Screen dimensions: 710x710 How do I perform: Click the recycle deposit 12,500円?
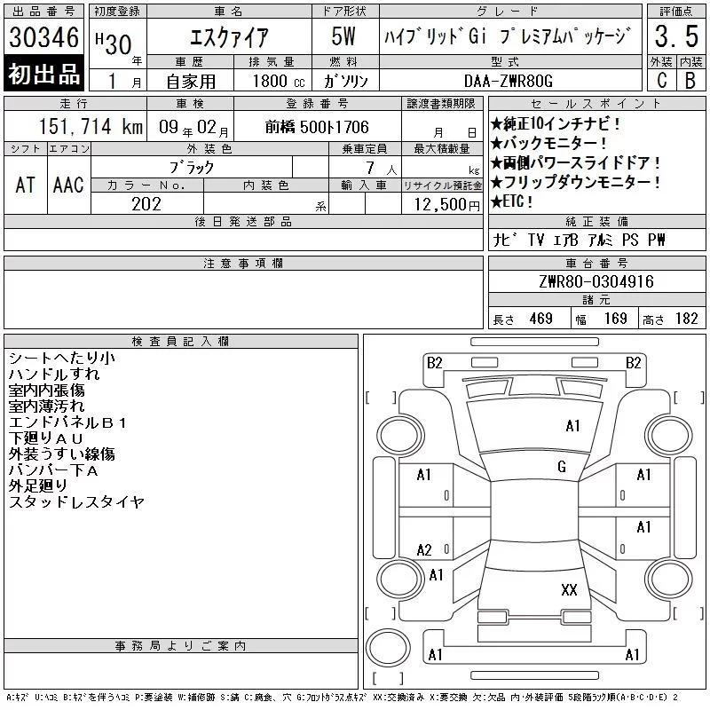[x=447, y=205]
